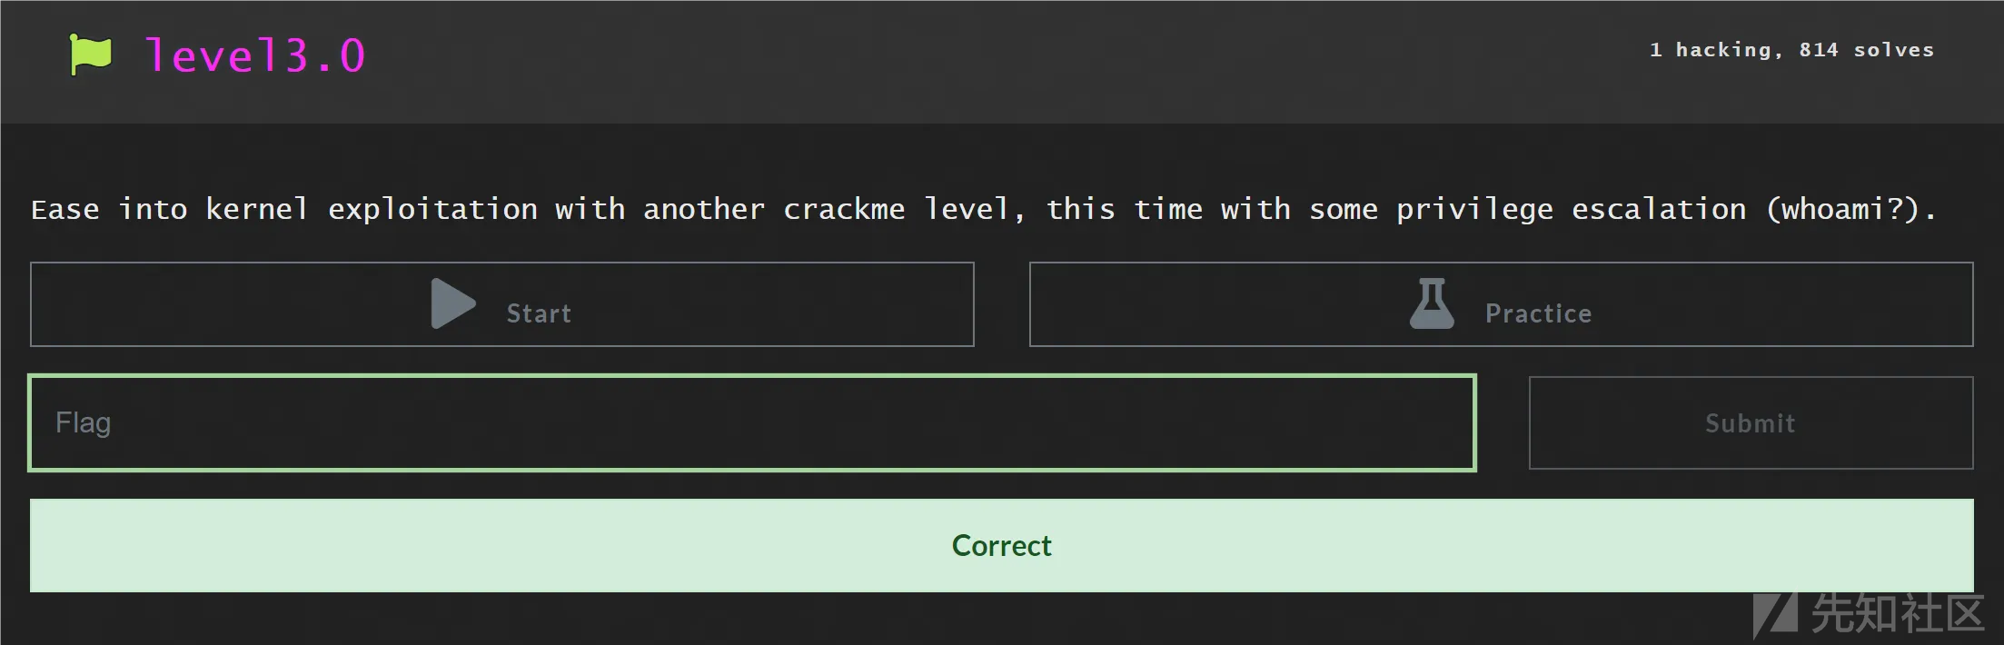Submit the entered flag
The width and height of the screenshot is (2004, 645).
pos(1751,422)
